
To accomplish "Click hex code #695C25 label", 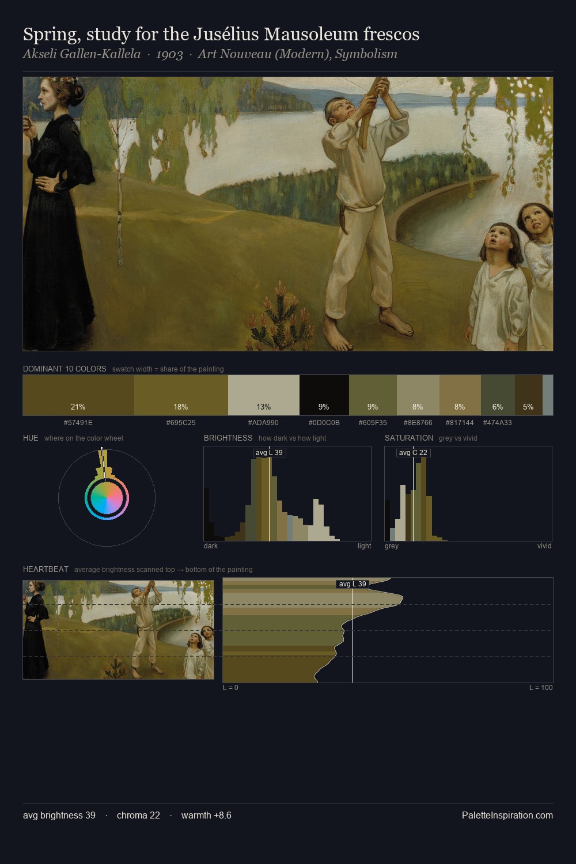I will [x=181, y=423].
